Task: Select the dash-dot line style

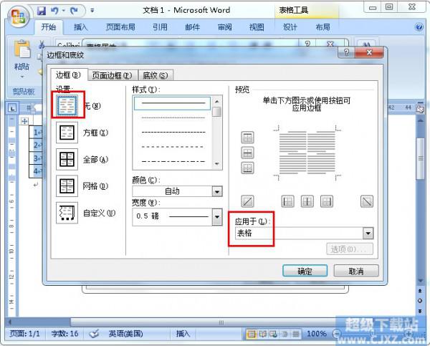Action: point(172,161)
